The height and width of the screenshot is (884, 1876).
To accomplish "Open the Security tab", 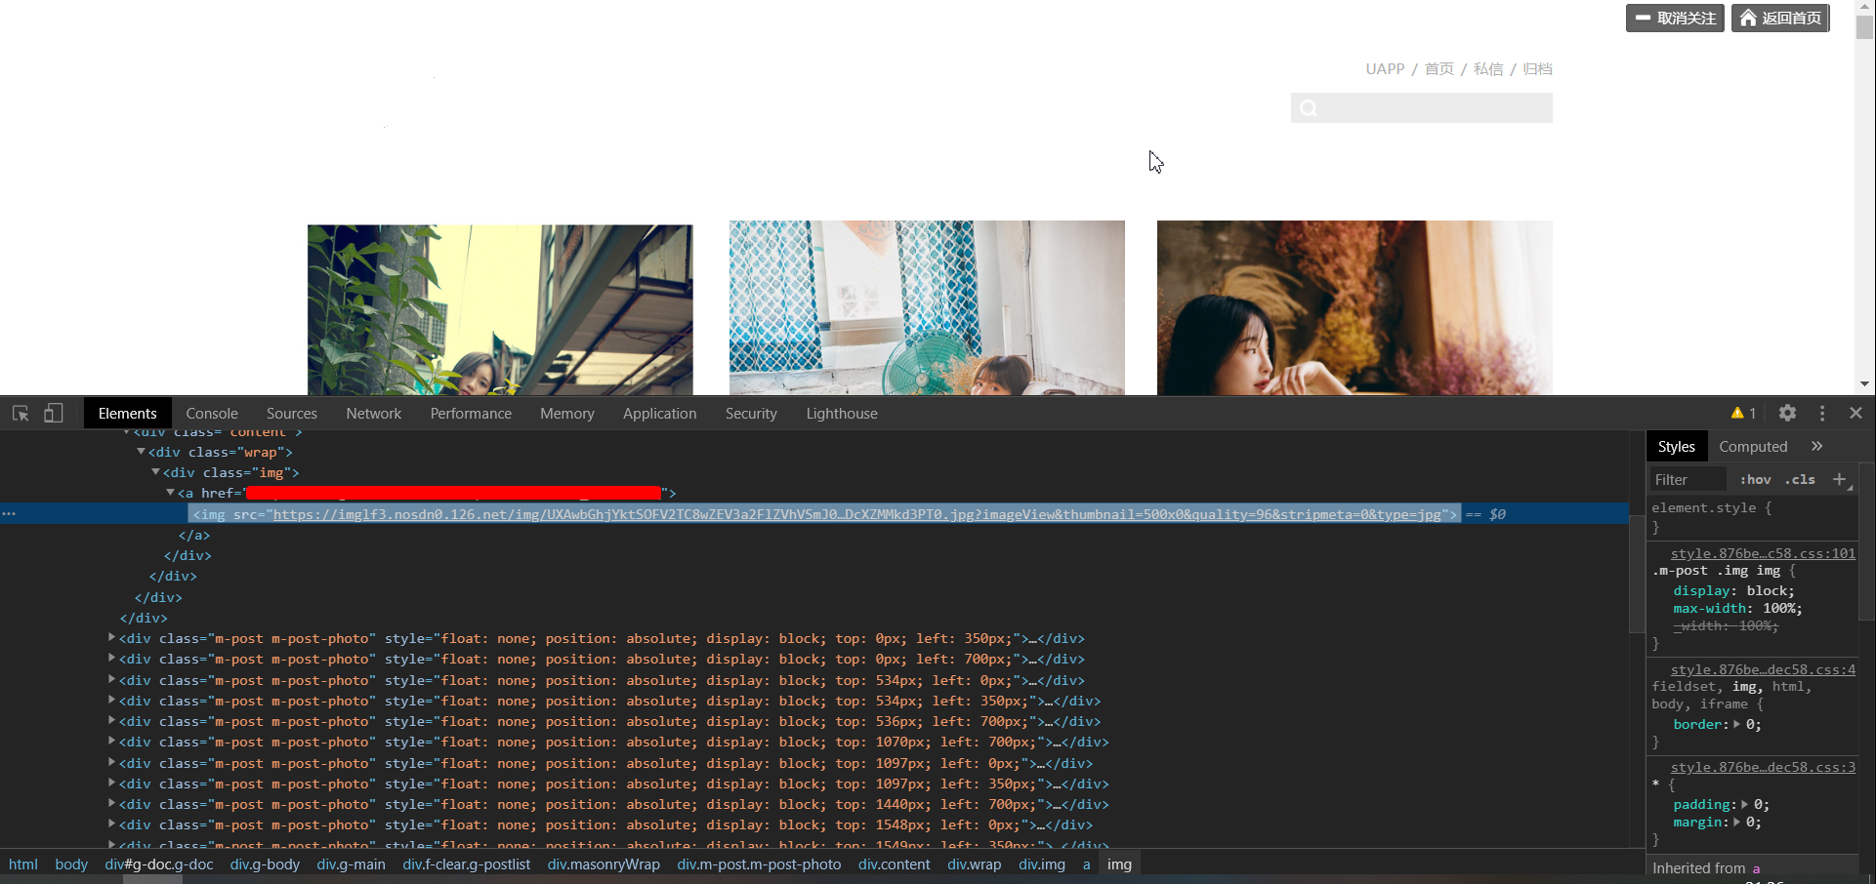I will tap(751, 414).
